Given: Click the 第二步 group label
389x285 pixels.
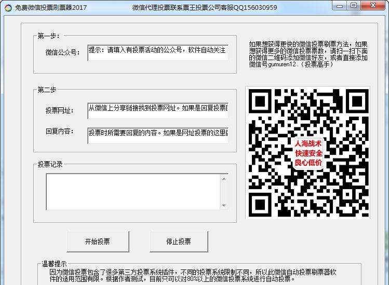Looking at the screenshot, I should pos(47,90).
